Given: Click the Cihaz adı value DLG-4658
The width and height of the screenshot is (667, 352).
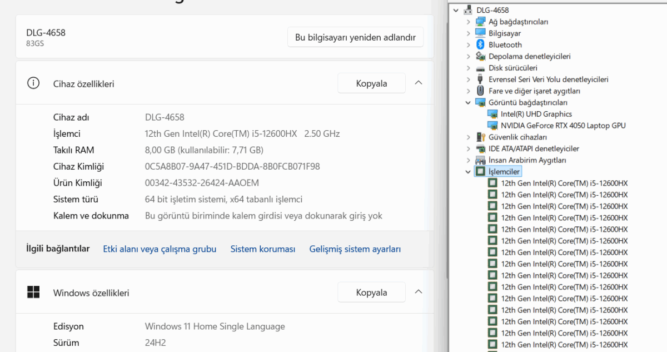Looking at the screenshot, I should [x=165, y=117].
